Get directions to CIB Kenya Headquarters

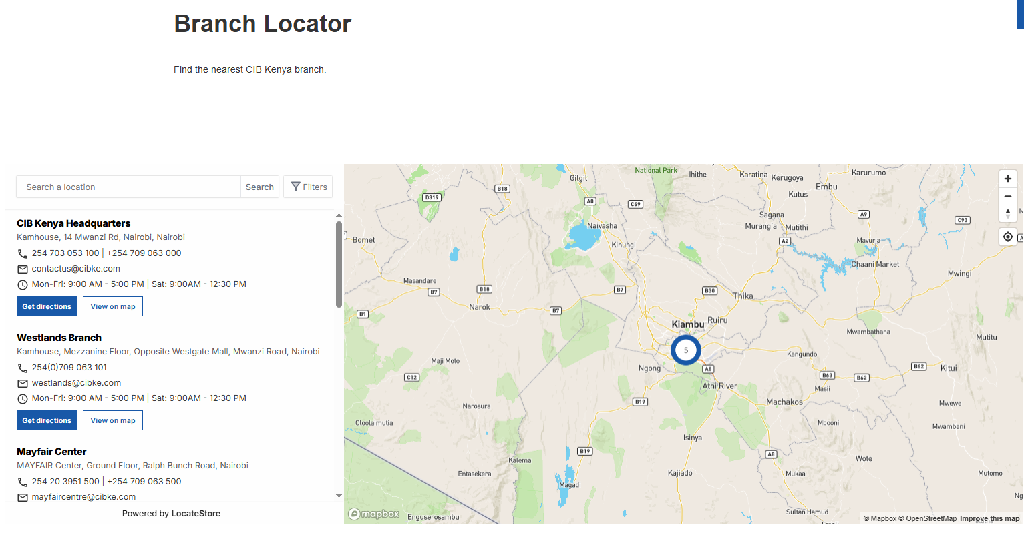[x=47, y=306]
